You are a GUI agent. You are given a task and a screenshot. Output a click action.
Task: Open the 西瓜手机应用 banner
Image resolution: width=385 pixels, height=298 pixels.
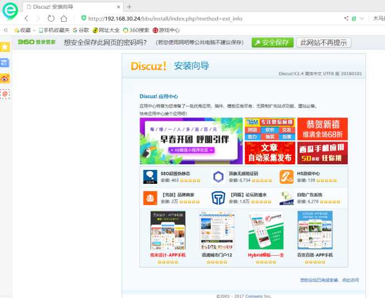click(322, 153)
